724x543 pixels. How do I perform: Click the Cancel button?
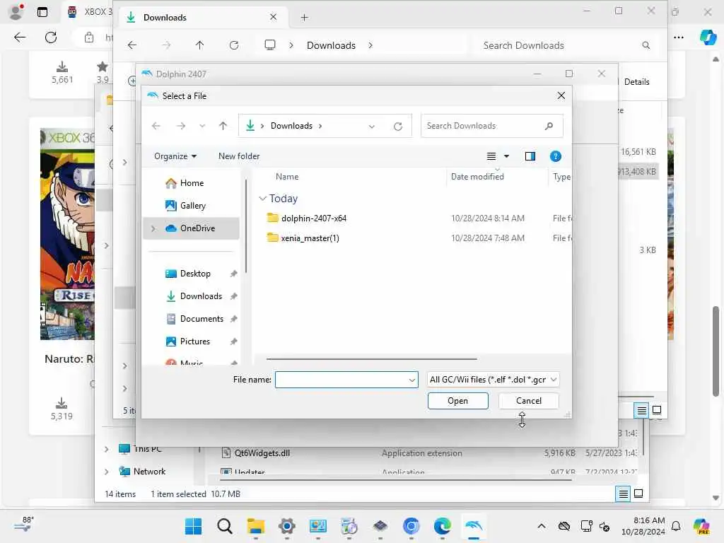pyautogui.click(x=529, y=401)
